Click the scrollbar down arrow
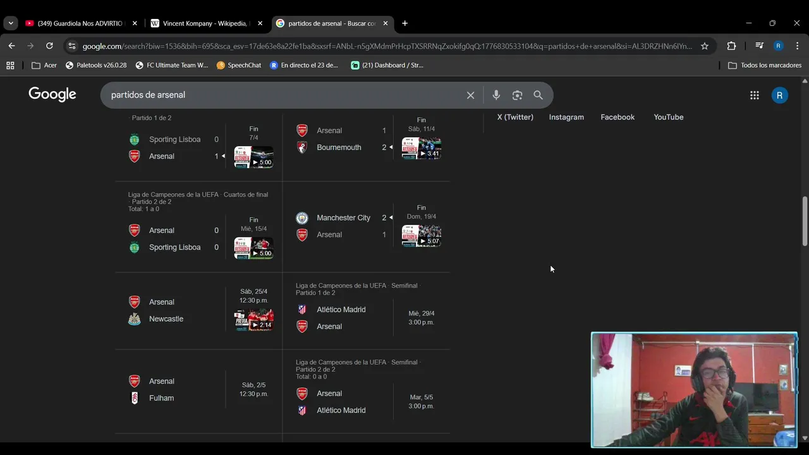The image size is (809, 455). [805, 438]
